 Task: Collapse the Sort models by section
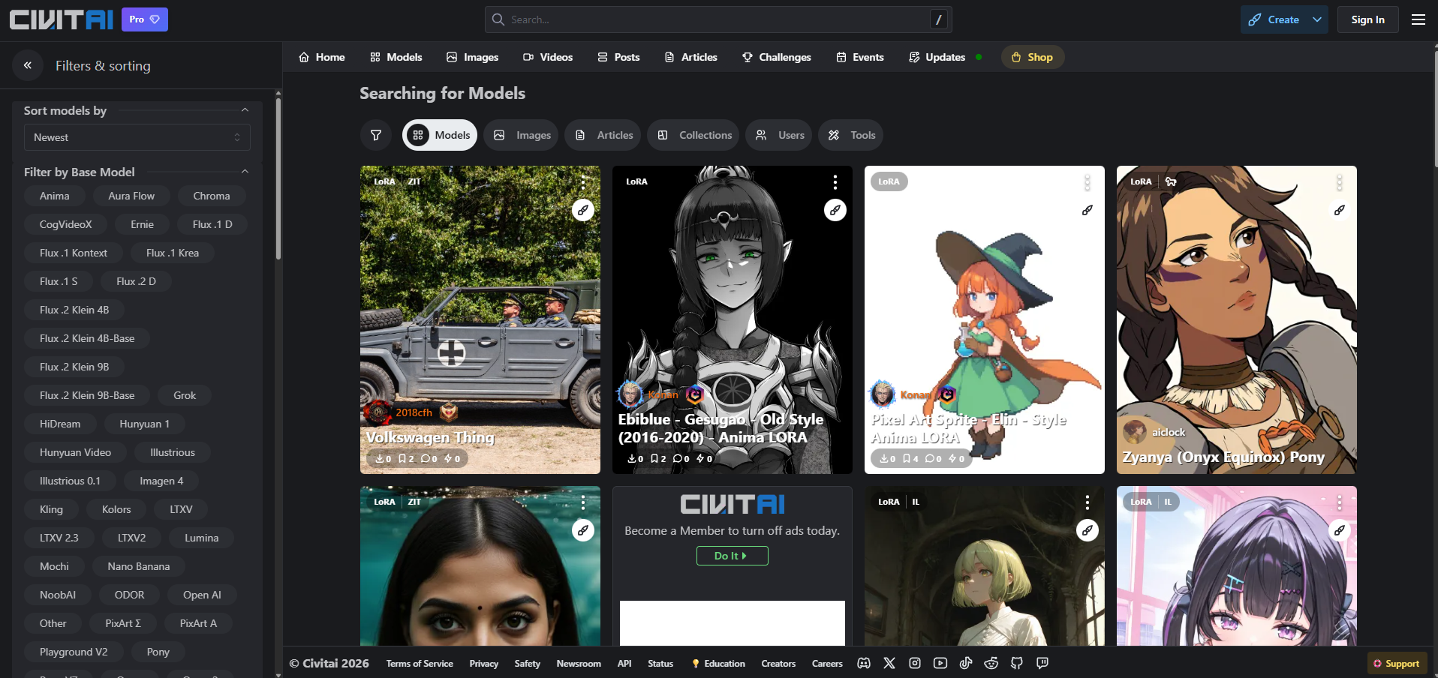(245, 110)
